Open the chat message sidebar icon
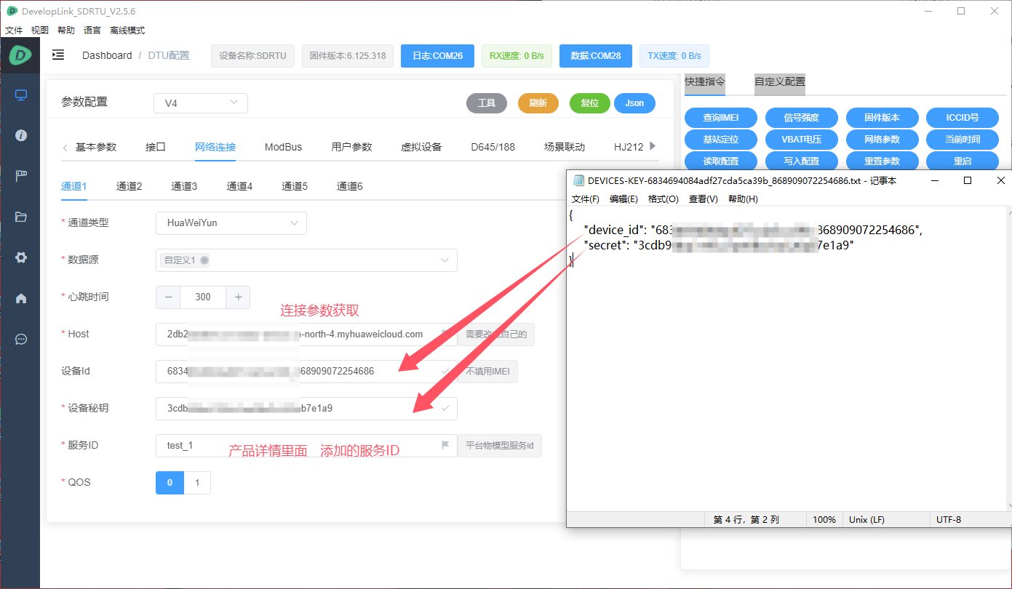1012x589 pixels. [x=20, y=339]
